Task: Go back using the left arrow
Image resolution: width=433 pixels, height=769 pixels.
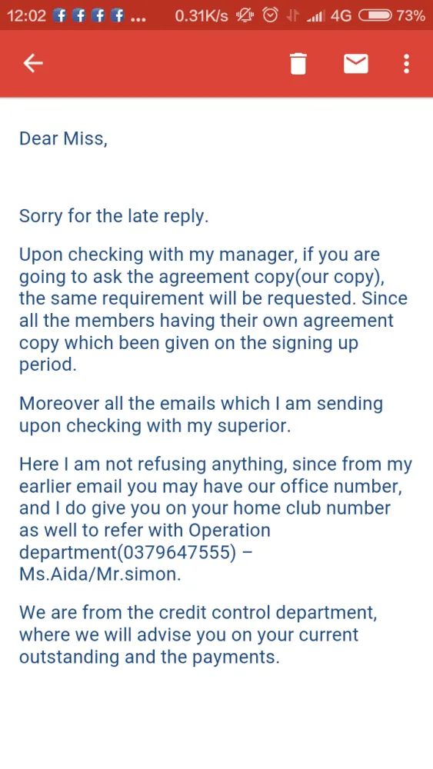Action: coord(33,63)
